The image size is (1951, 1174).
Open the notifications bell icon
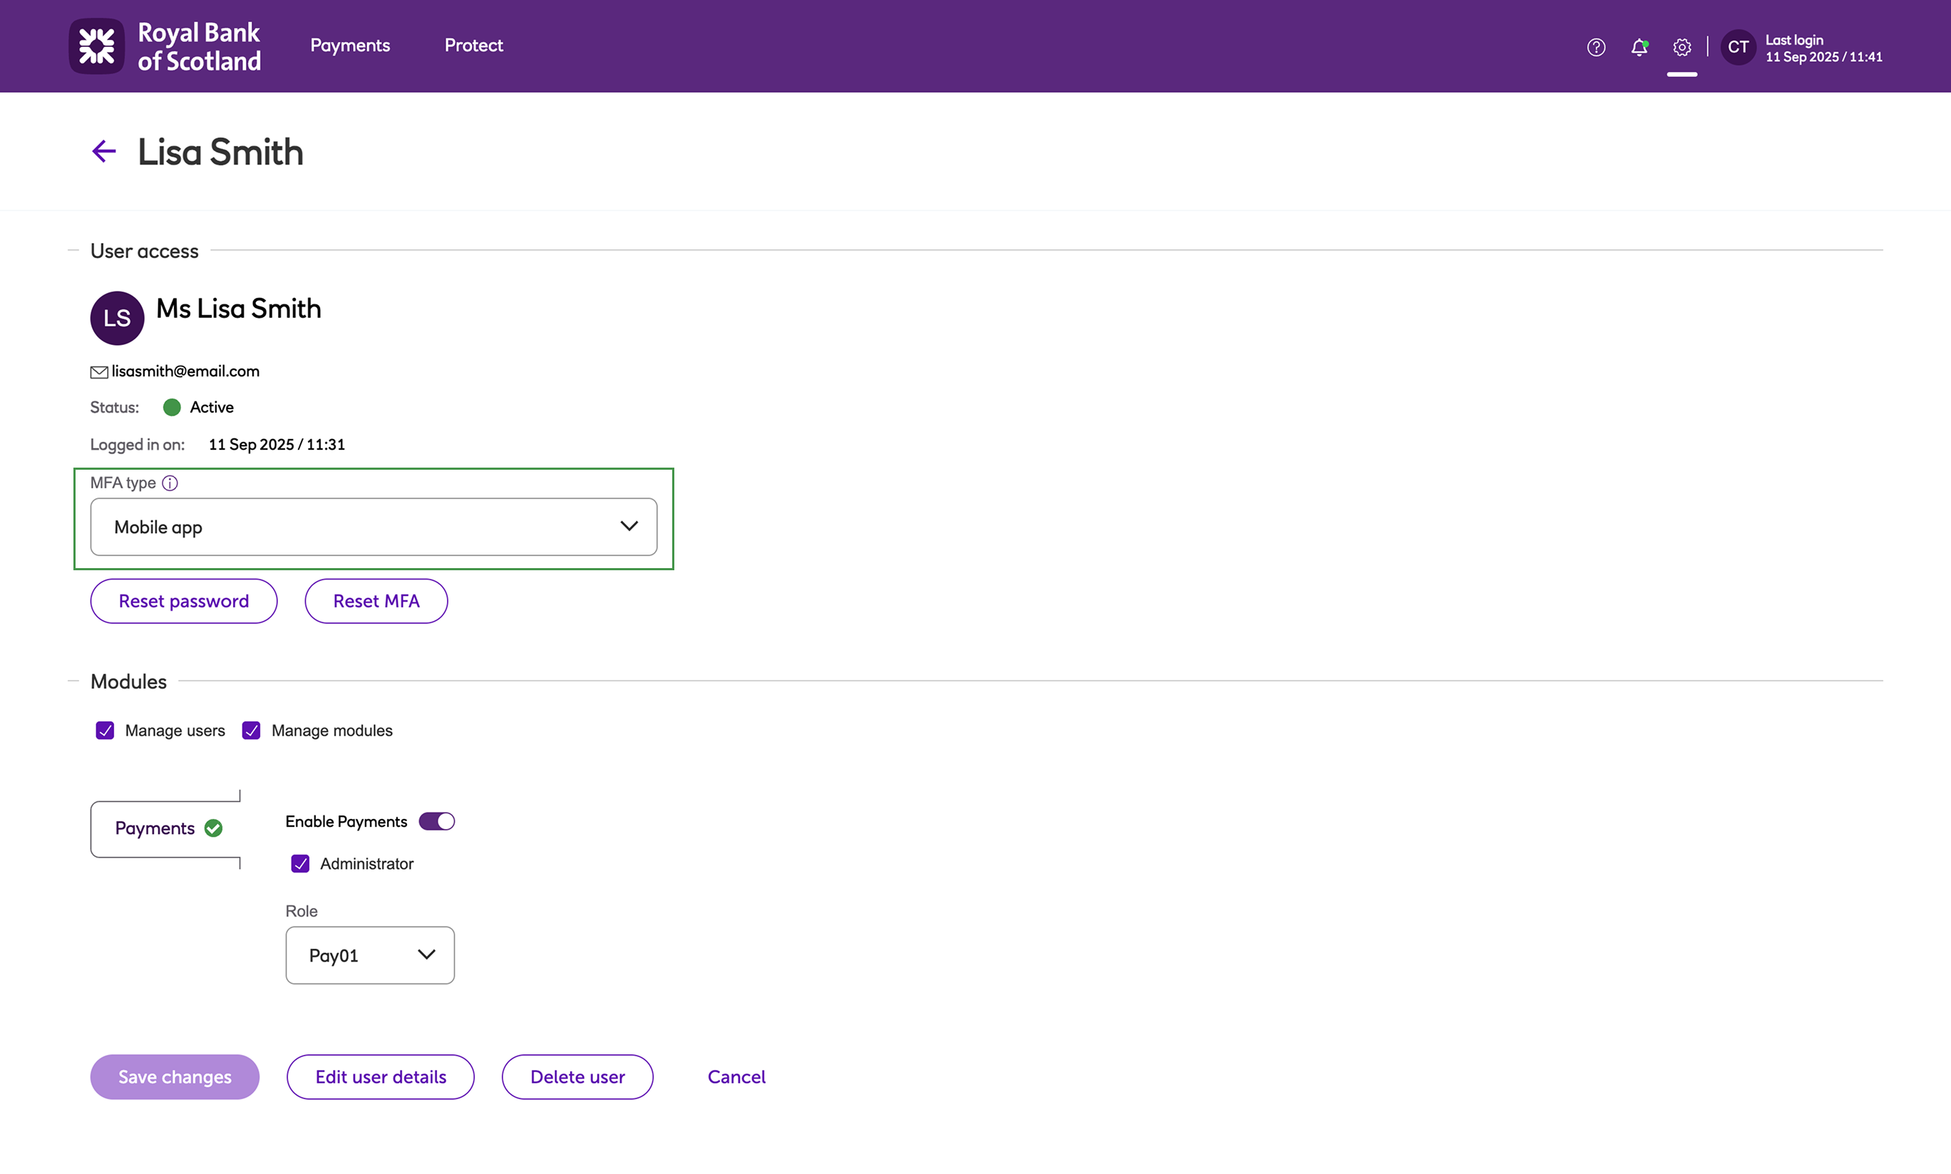1639,48
